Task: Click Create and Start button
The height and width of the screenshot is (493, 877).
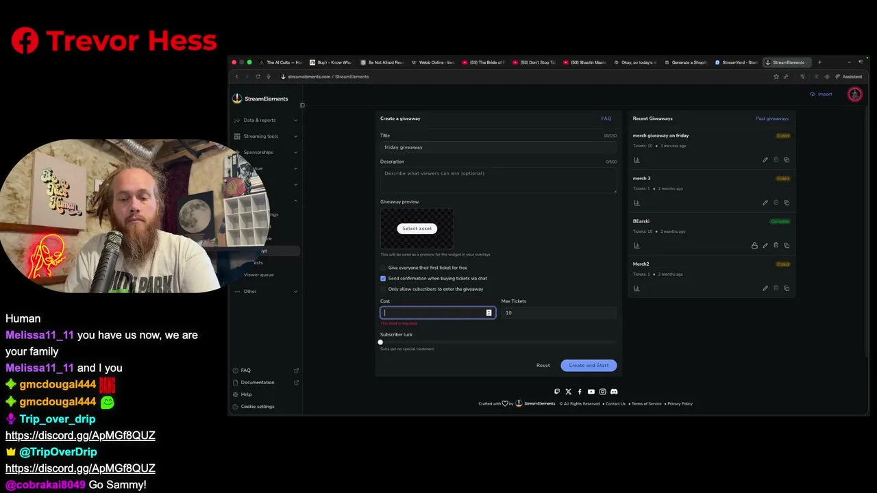Action: click(x=589, y=366)
